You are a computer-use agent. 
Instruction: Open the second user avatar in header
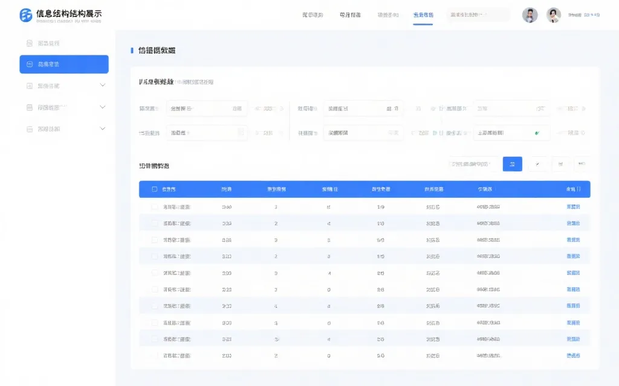coord(553,15)
